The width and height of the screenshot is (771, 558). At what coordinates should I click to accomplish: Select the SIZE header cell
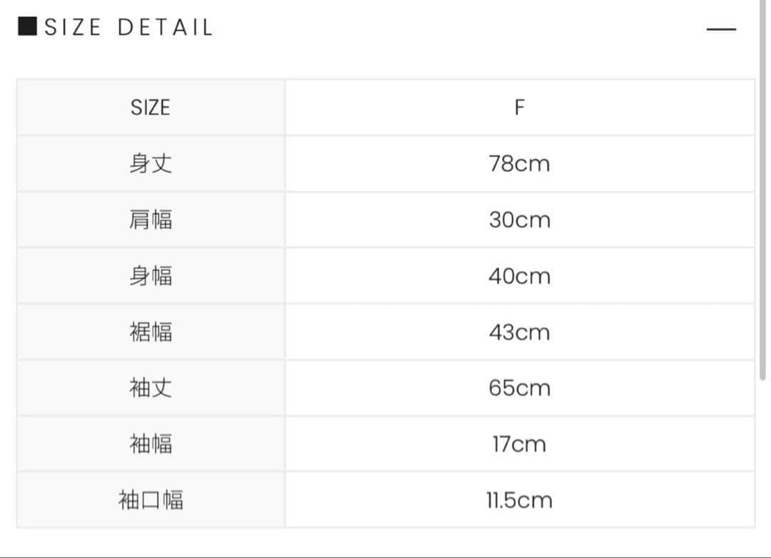[x=150, y=107]
